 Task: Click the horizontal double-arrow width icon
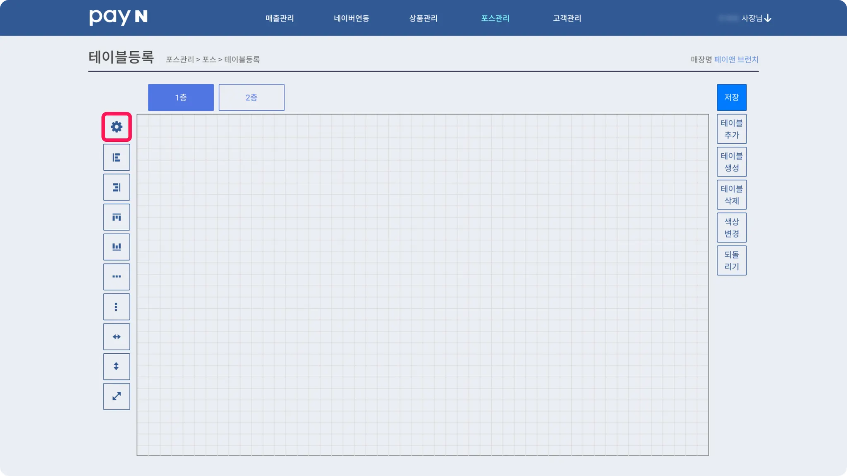(117, 337)
